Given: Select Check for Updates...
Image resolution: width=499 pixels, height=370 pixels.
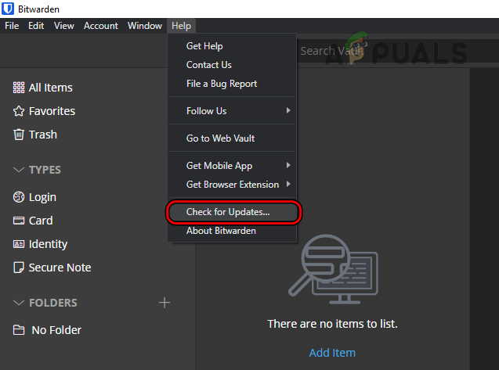Looking at the screenshot, I should 233,212.
